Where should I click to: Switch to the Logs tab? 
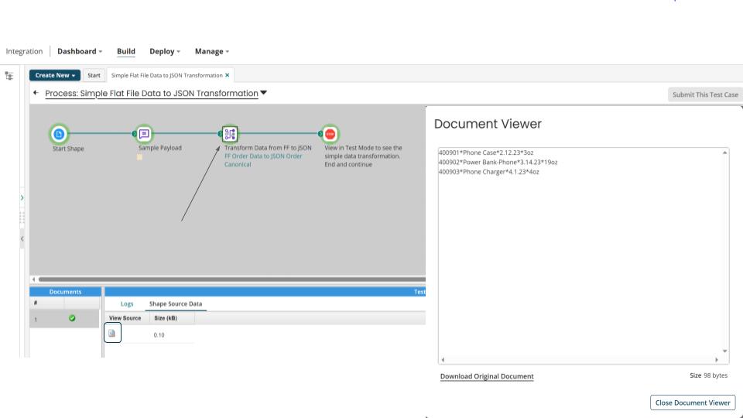128,304
